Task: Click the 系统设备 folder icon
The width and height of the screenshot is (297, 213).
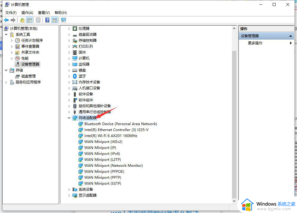Action: pos(75,189)
